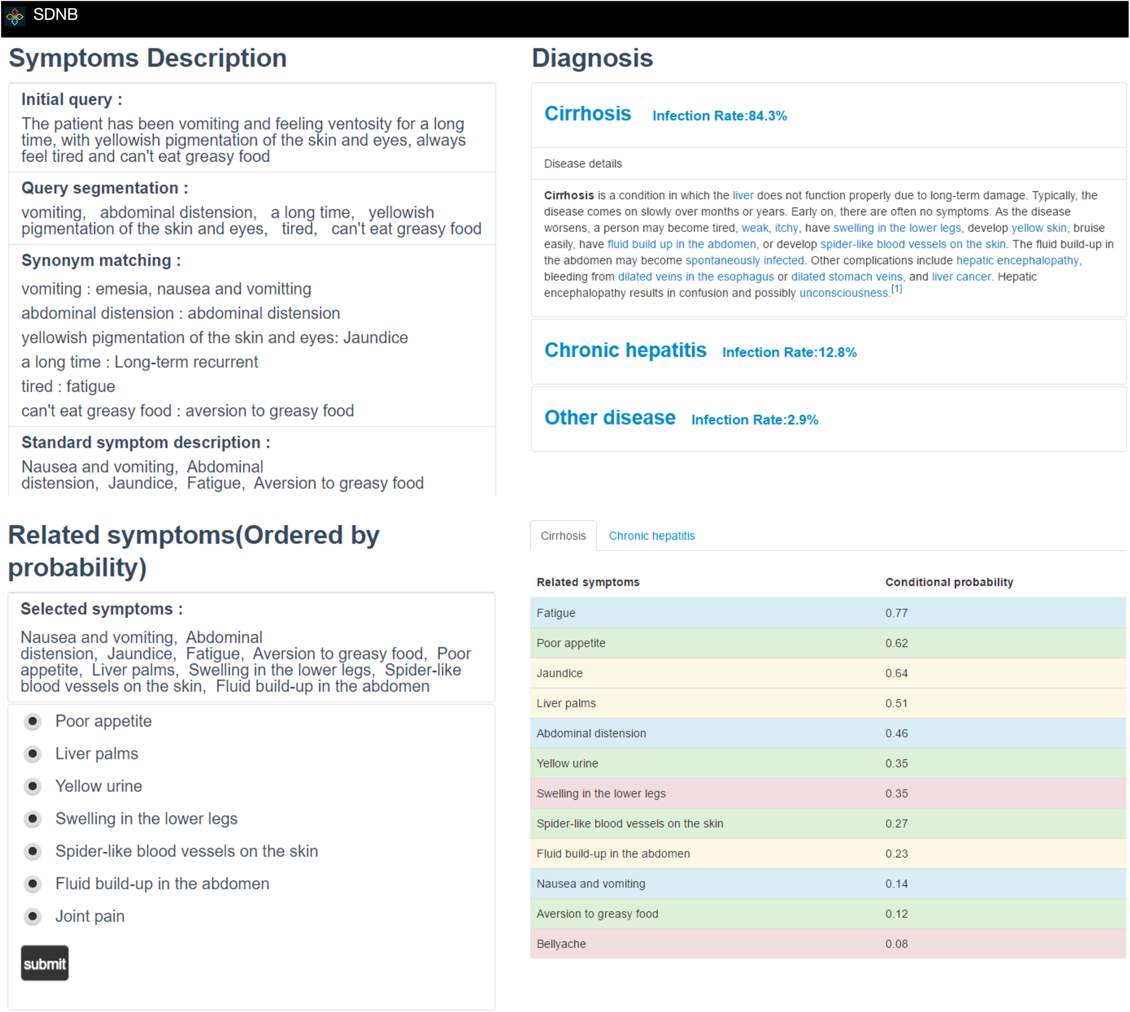Click the Yellow urine table row
The image size is (1130, 1012).
click(x=828, y=763)
